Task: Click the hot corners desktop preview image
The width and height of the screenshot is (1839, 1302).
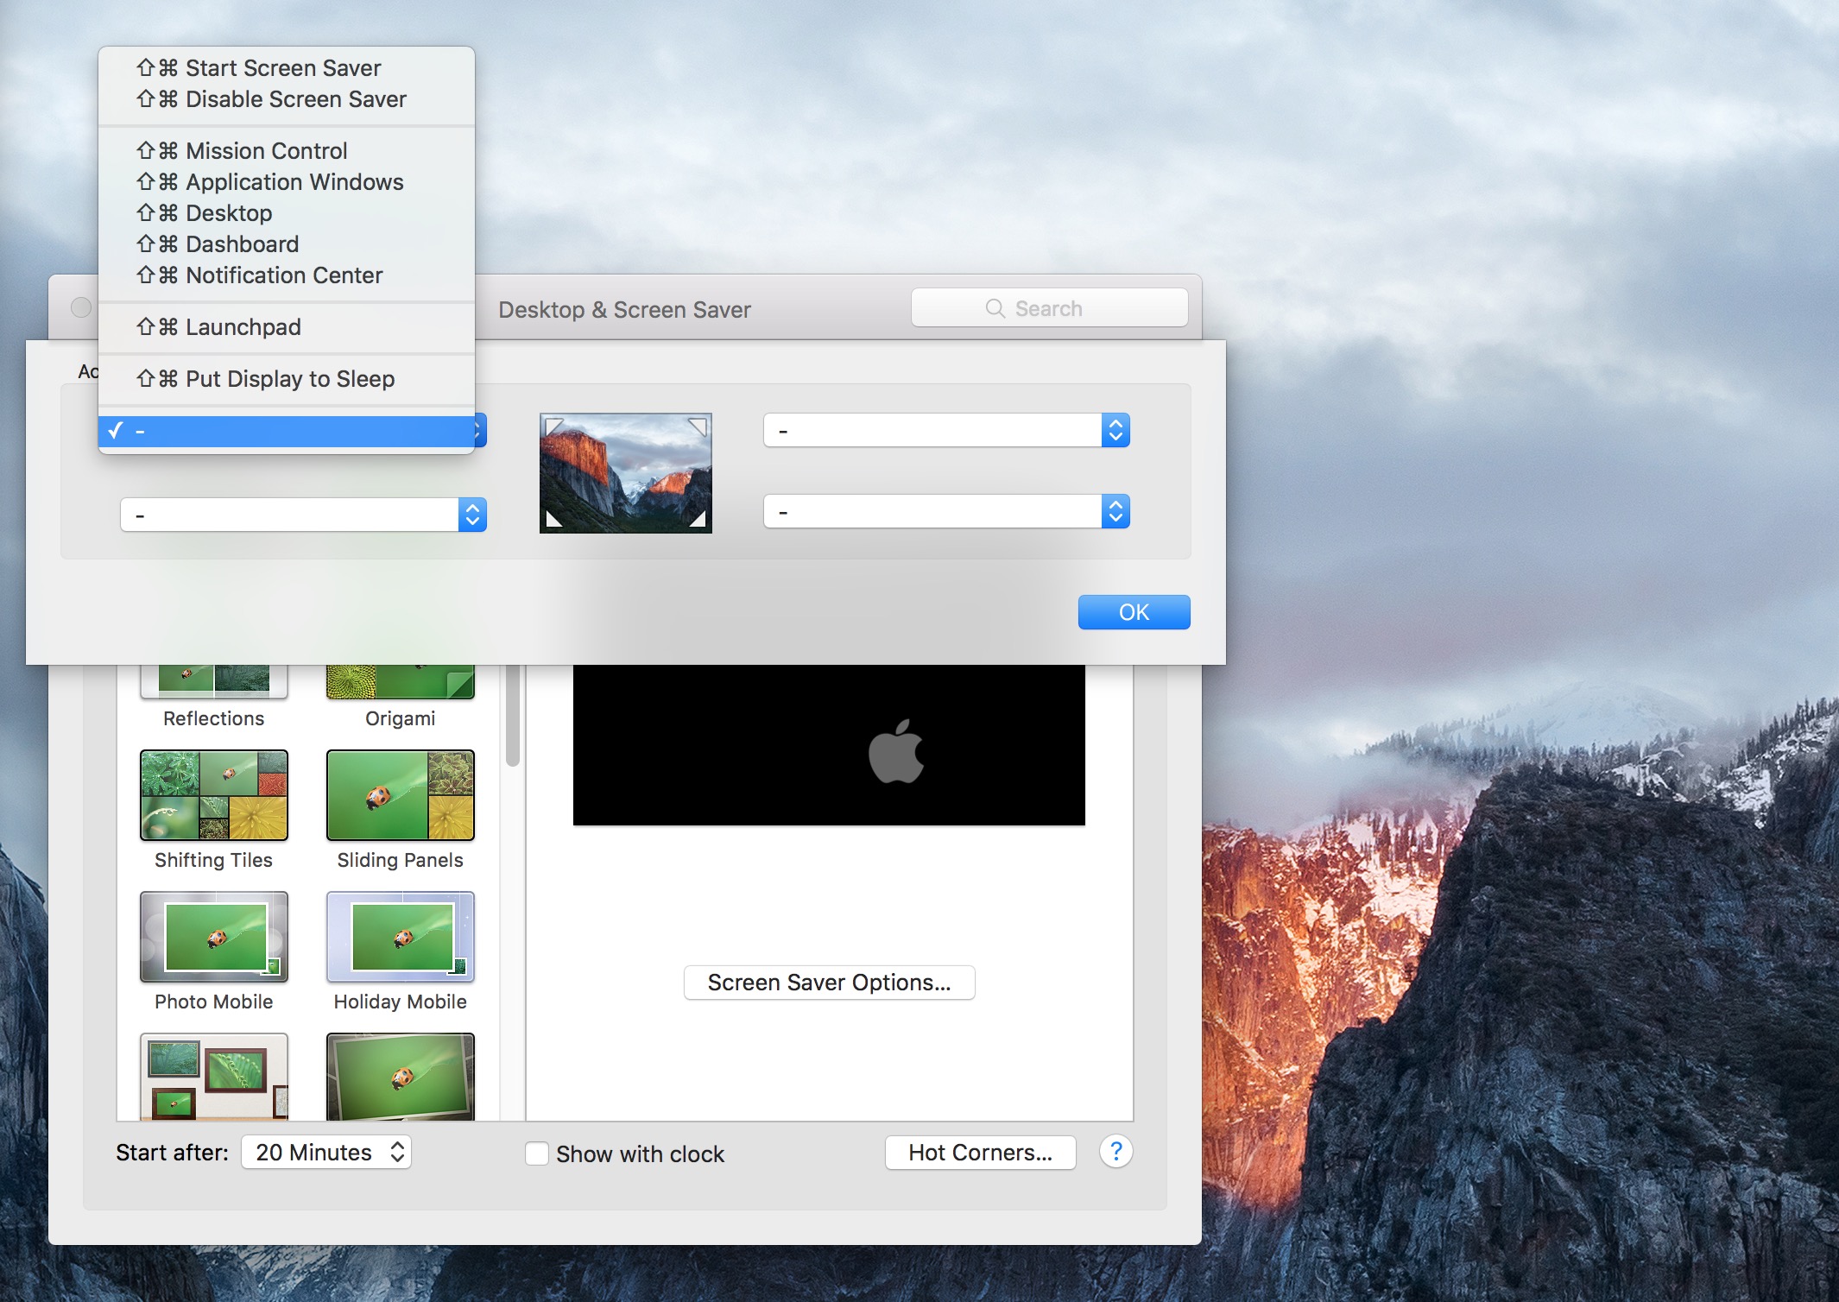Action: pos(626,473)
